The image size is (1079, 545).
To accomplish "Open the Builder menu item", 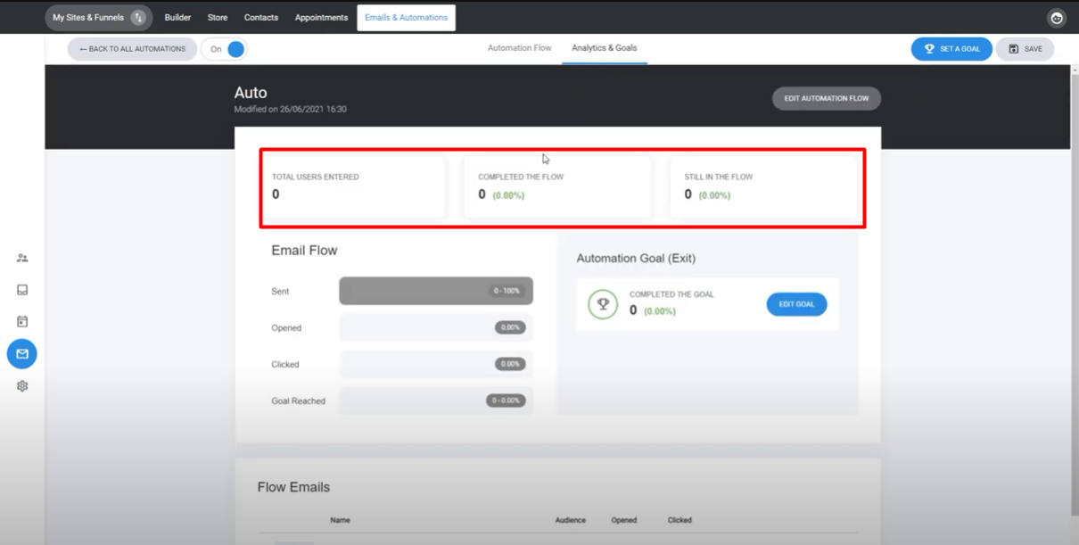I will (177, 18).
